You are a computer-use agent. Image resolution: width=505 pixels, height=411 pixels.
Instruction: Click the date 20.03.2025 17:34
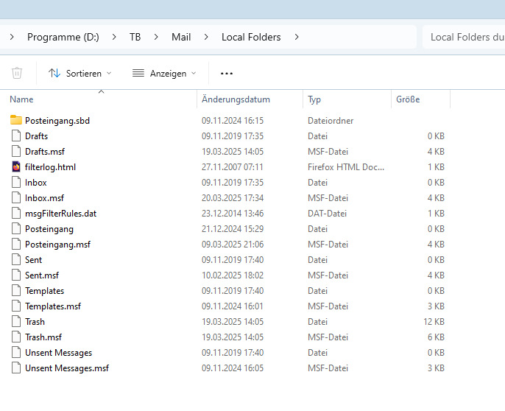pos(233,198)
